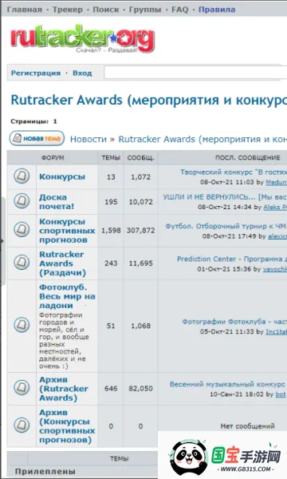This screenshot has width=287, height=479.
Task: Click the rutracker.org logo
Action: click(82, 40)
